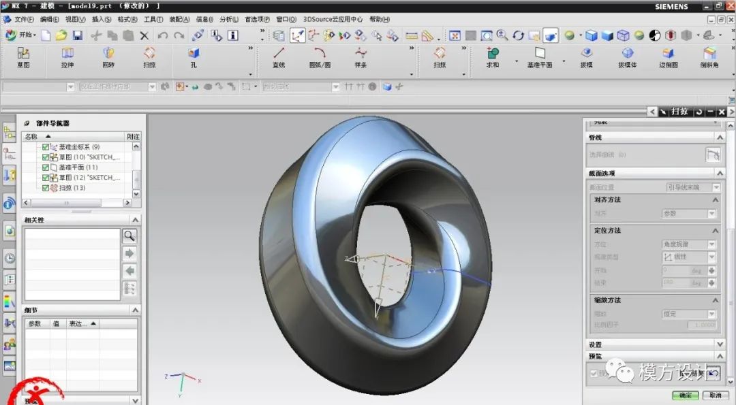The width and height of the screenshot is (736, 405).
Task: Redo the last action
Action: (179, 35)
